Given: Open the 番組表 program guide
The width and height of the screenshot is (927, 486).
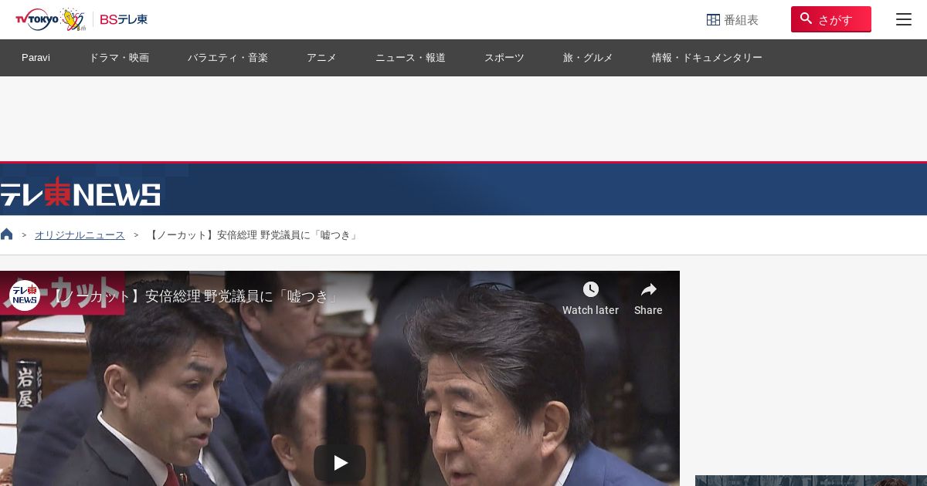Looking at the screenshot, I should (732, 20).
